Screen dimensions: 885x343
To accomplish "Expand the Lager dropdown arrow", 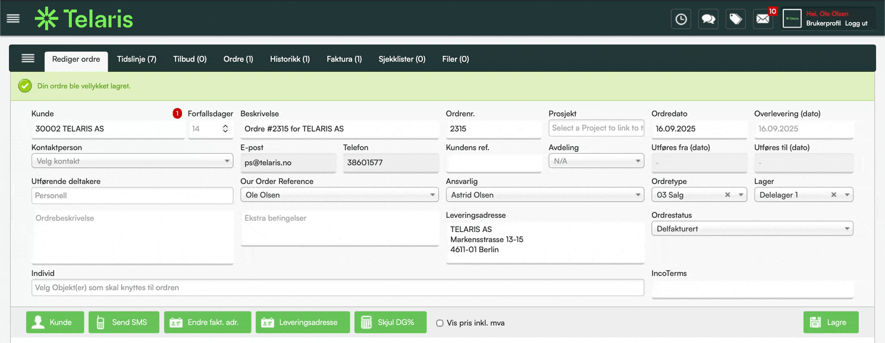I will (x=847, y=195).
